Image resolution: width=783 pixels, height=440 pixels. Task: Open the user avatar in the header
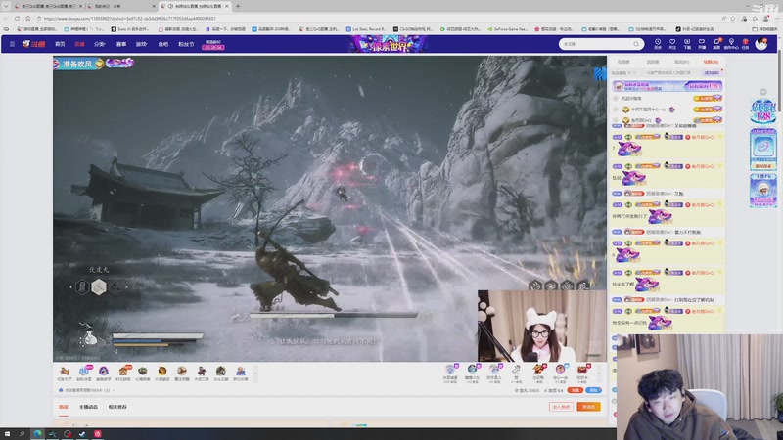761,44
